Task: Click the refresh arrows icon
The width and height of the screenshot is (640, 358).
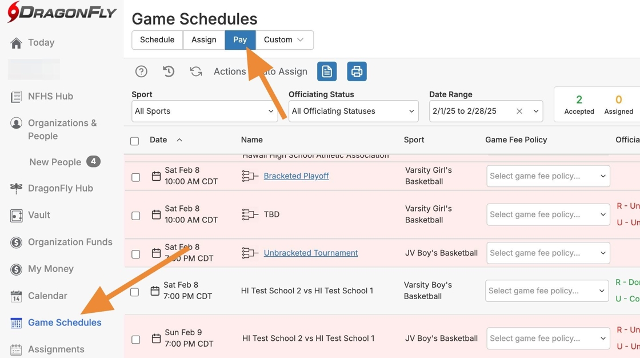Action: click(x=196, y=71)
